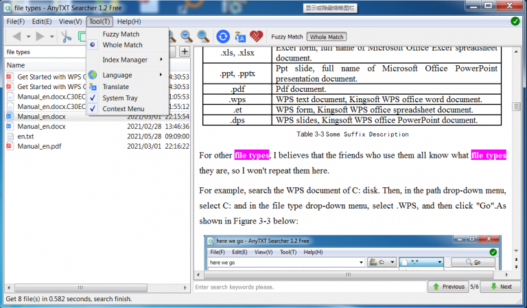This screenshot has height=308, width=527.
Task: Select Whole Match radio option in Tool menu
Action: [122, 45]
